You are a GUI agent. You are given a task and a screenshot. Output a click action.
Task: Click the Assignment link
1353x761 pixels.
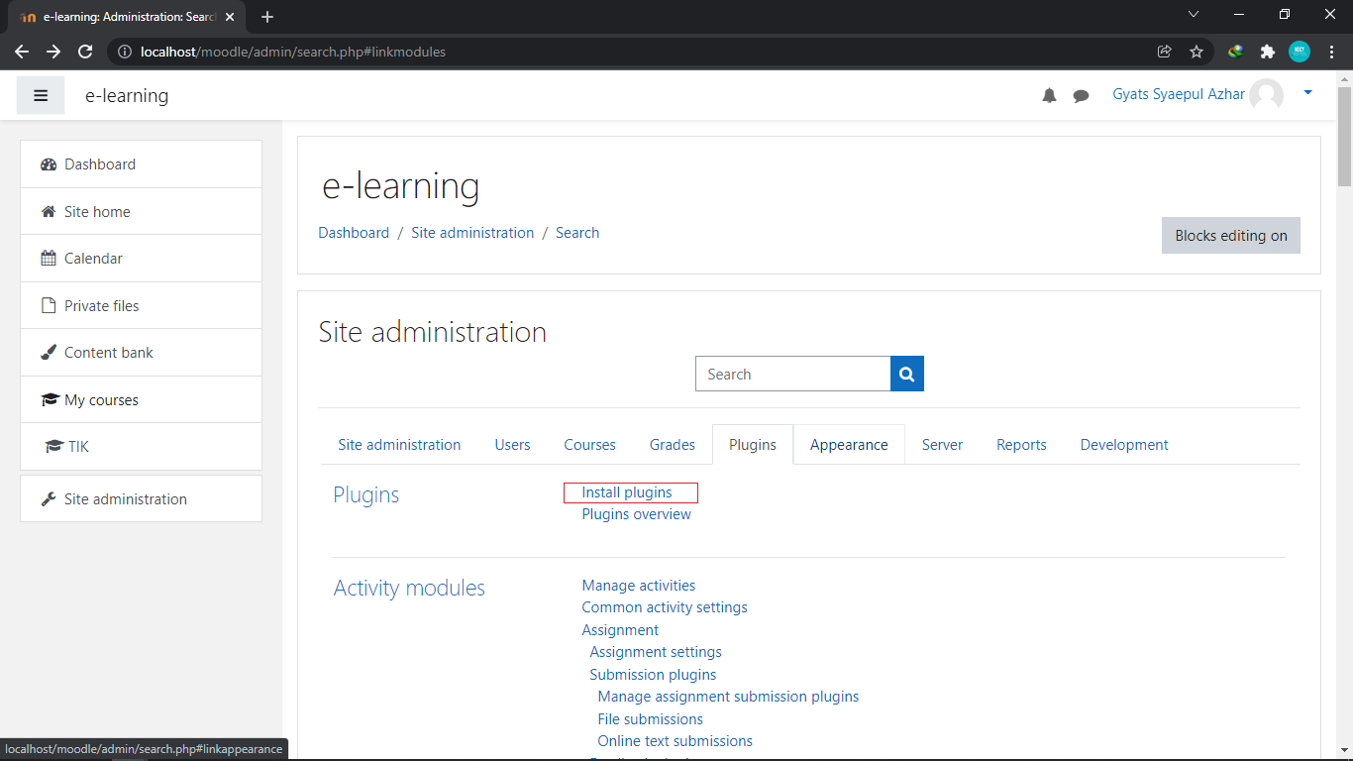pyautogui.click(x=620, y=630)
